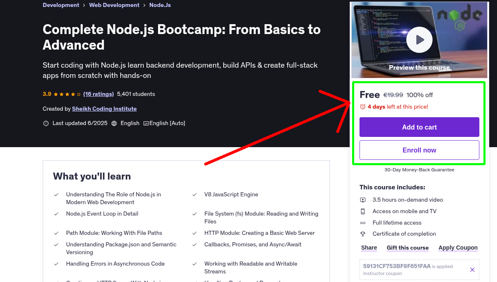This screenshot has width=497, height=282.
Task: Click the Certificate of completion text
Action: (404, 234)
